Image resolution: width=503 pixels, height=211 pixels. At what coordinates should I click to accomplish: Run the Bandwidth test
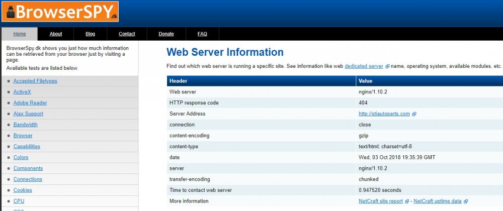point(26,125)
